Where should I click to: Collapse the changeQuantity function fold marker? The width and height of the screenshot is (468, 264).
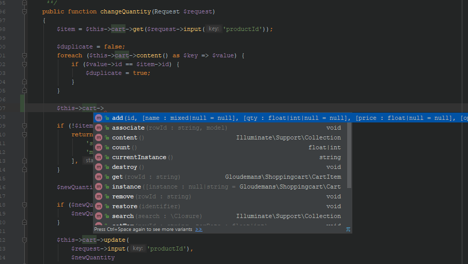click(24, 11)
